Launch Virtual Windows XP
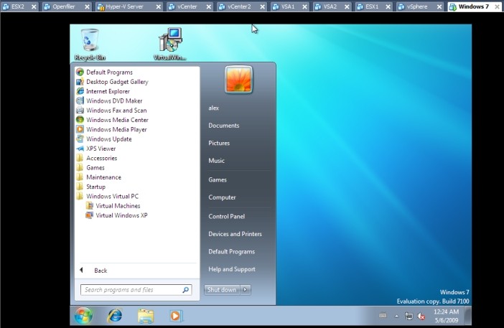 click(x=121, y=215)
